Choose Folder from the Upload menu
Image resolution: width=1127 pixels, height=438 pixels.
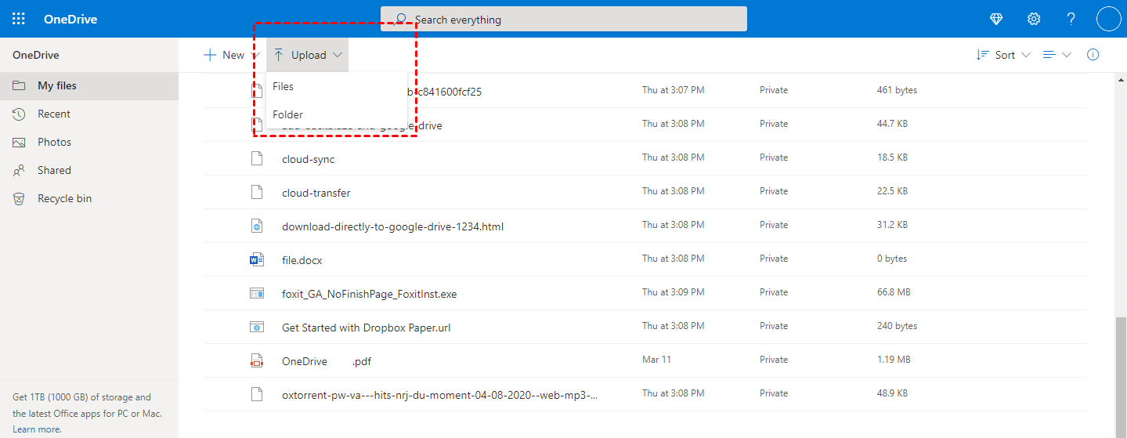point(337,114)
